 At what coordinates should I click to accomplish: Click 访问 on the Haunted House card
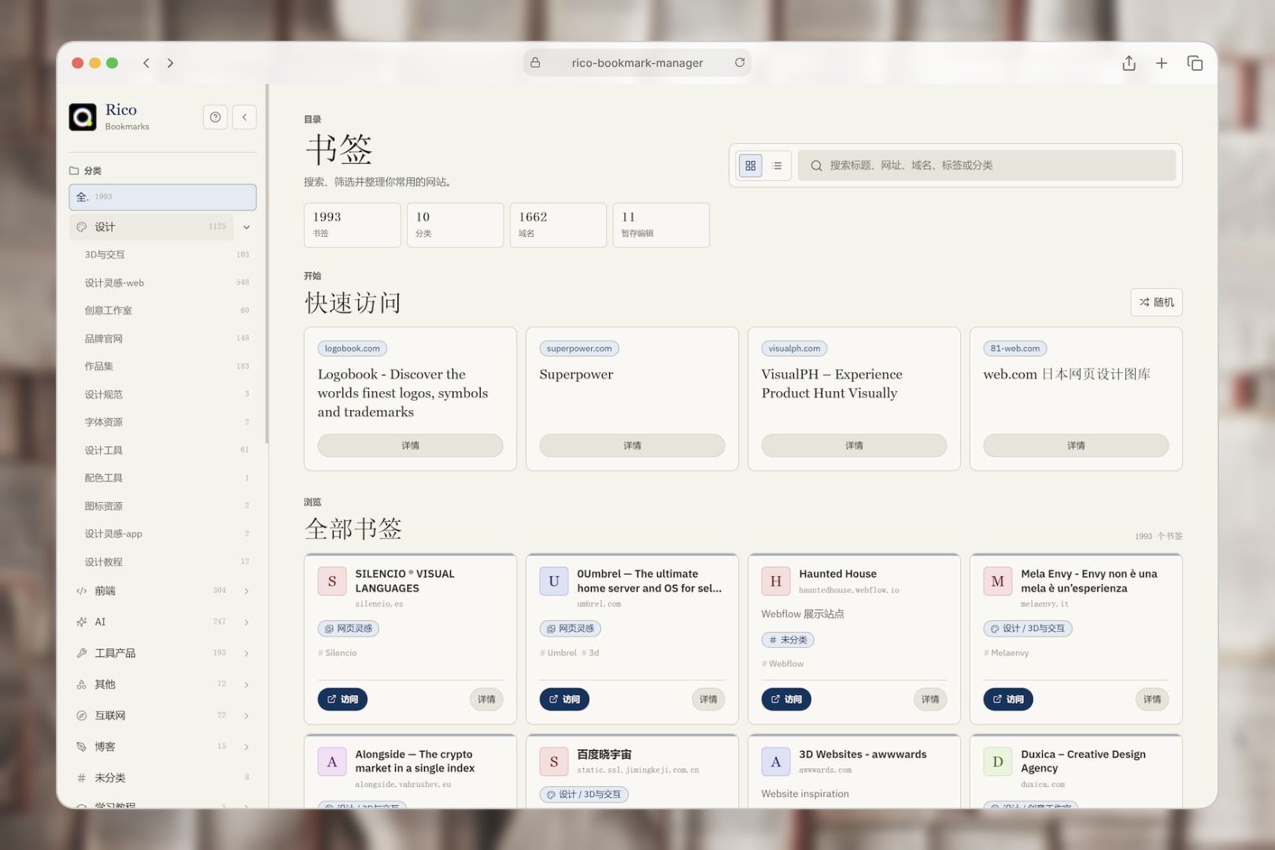click(x=786, y=699)
